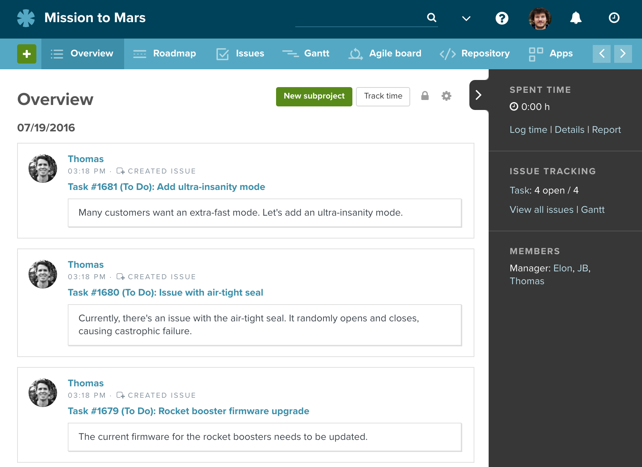Screen dimensions: 642x467
Task: Open spent time Report link
Action: [x=606, y=130]
